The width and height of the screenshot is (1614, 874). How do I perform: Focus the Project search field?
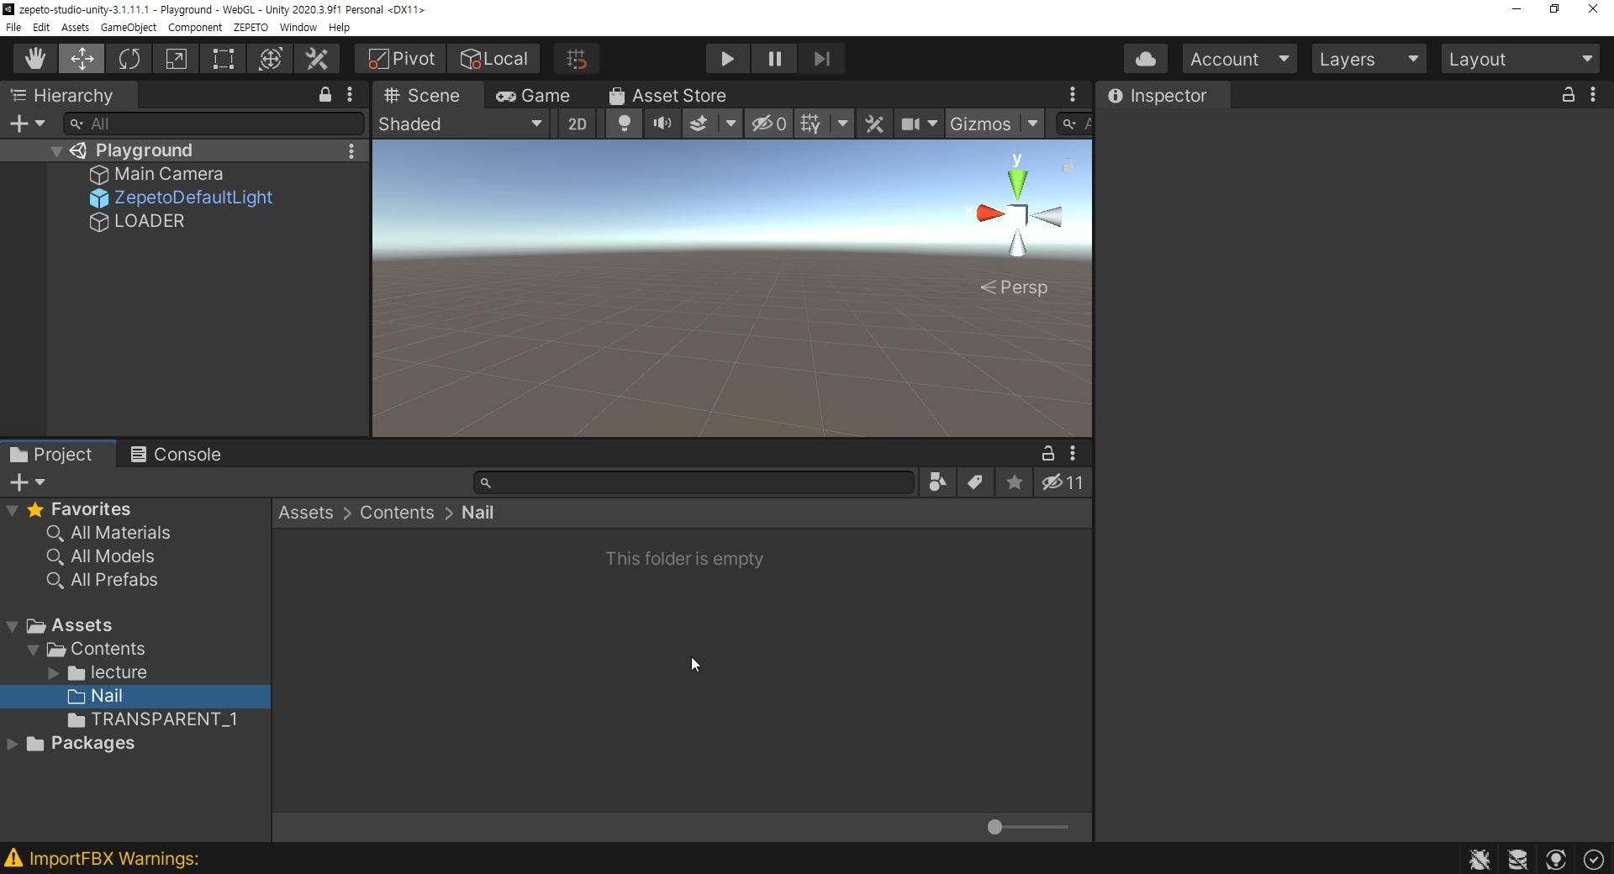pyautogui.click(x=694, y=482)
